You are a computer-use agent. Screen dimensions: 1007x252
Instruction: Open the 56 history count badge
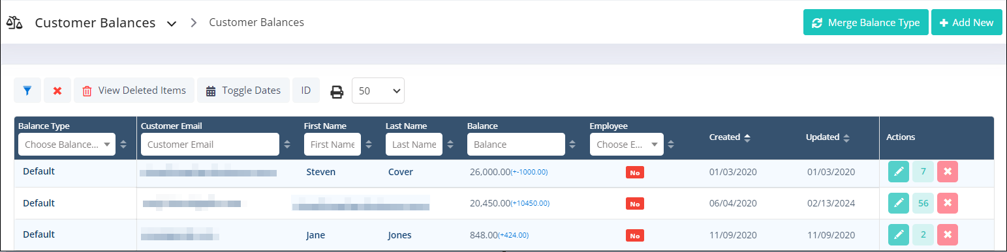[923, 203]
